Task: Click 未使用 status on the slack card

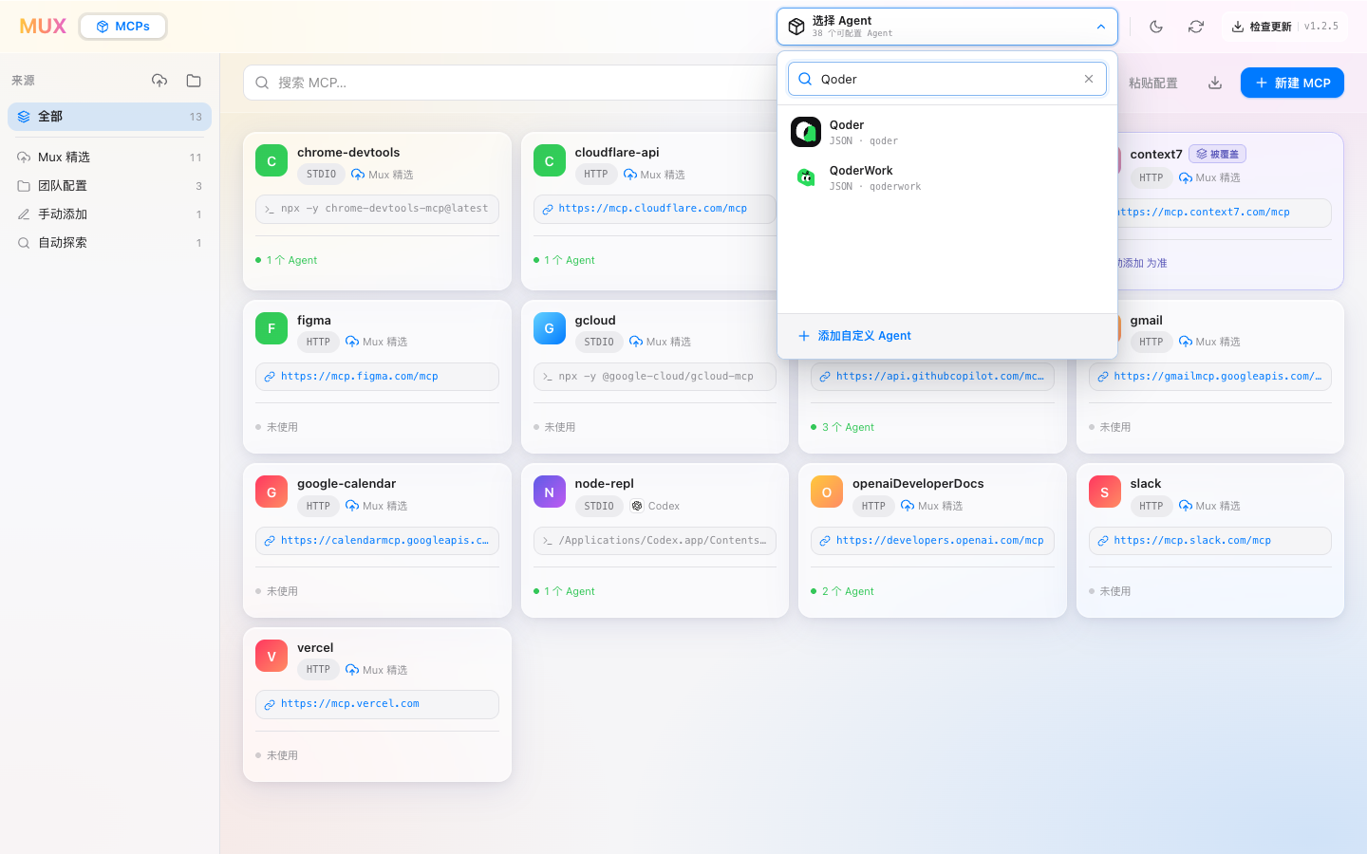Action: tap(1111, 591)
